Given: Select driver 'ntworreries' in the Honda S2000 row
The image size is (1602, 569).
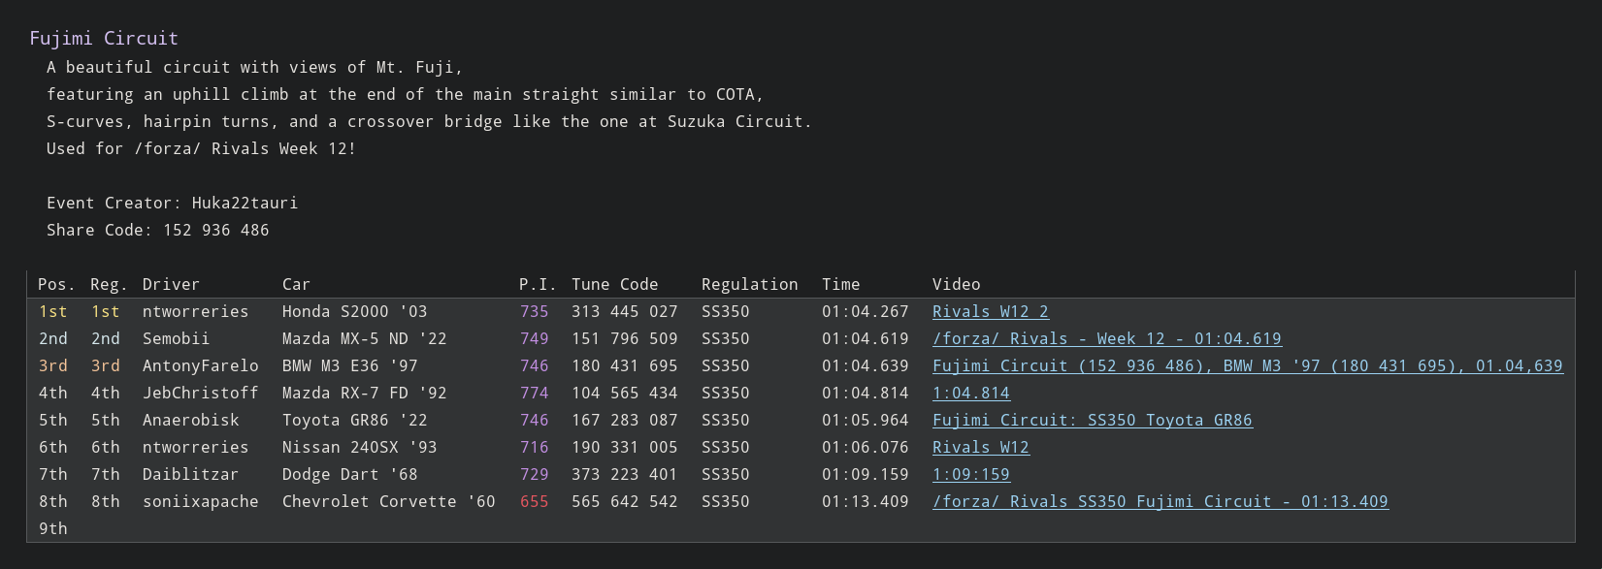Looking at the screenshot, I should (196, 311).
